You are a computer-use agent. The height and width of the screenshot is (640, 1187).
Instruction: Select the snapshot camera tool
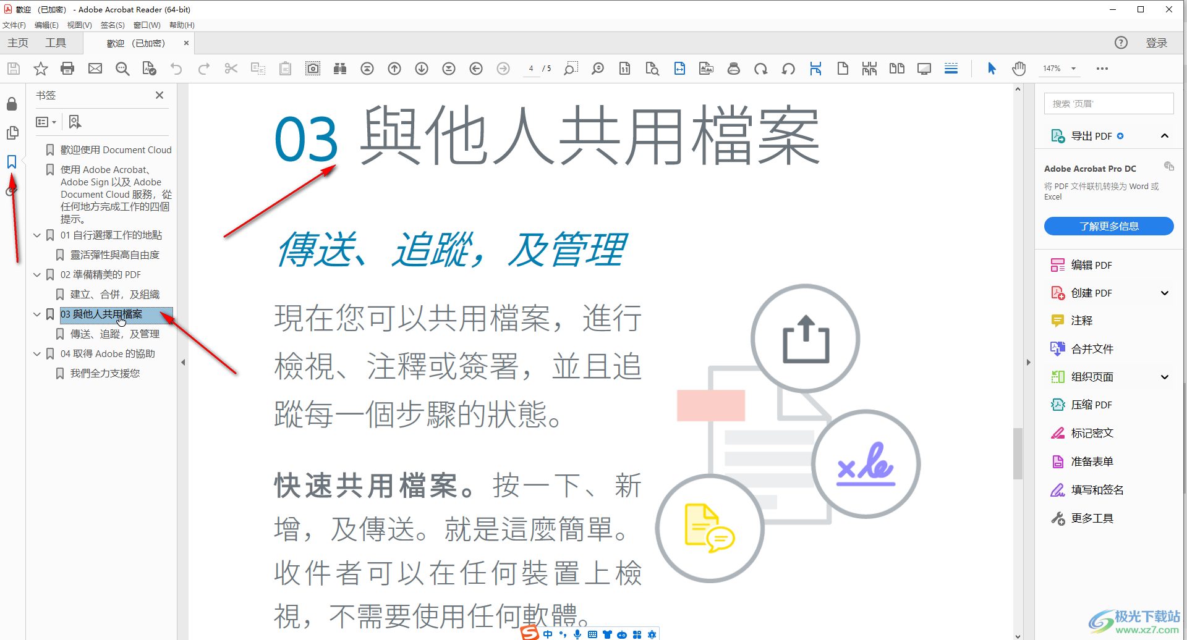[313, 69]
